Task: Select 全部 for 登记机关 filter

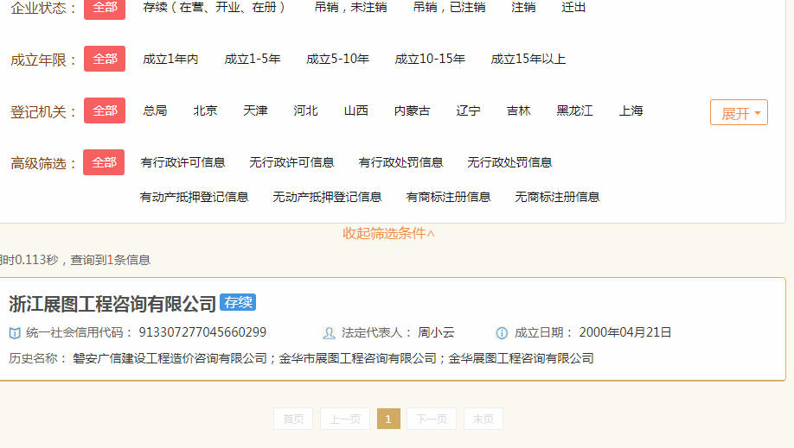Action: (x=105, y=110)
